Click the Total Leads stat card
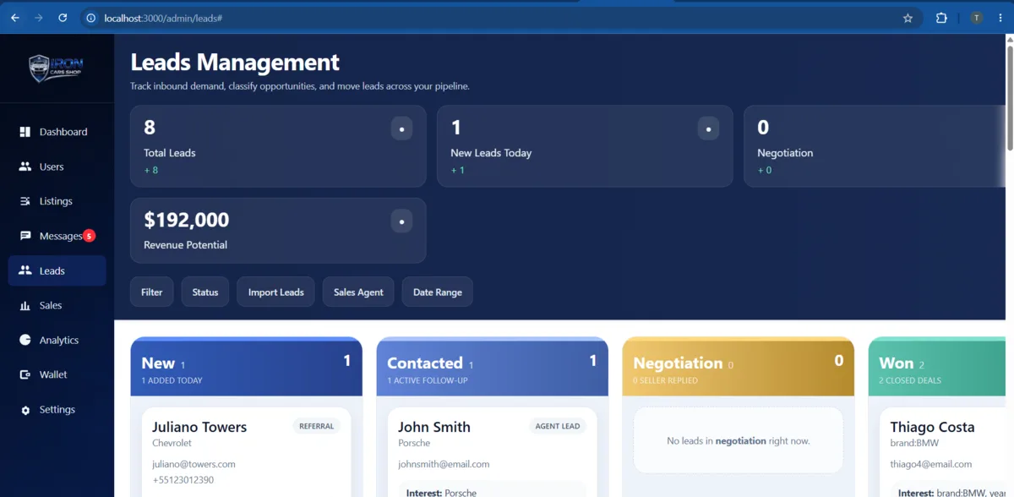The width and height of the screenshot is (1014, 497). [x=278, y=146]
